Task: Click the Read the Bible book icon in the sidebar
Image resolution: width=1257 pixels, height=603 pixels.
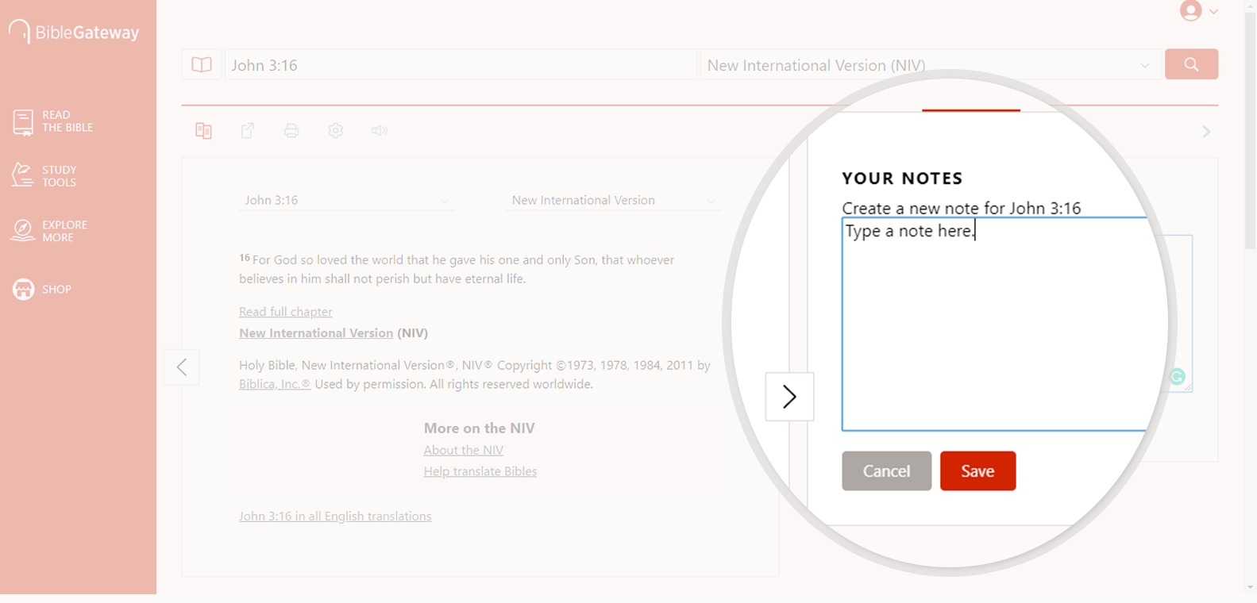Action: pyautogui.click(x=23, y=122)
